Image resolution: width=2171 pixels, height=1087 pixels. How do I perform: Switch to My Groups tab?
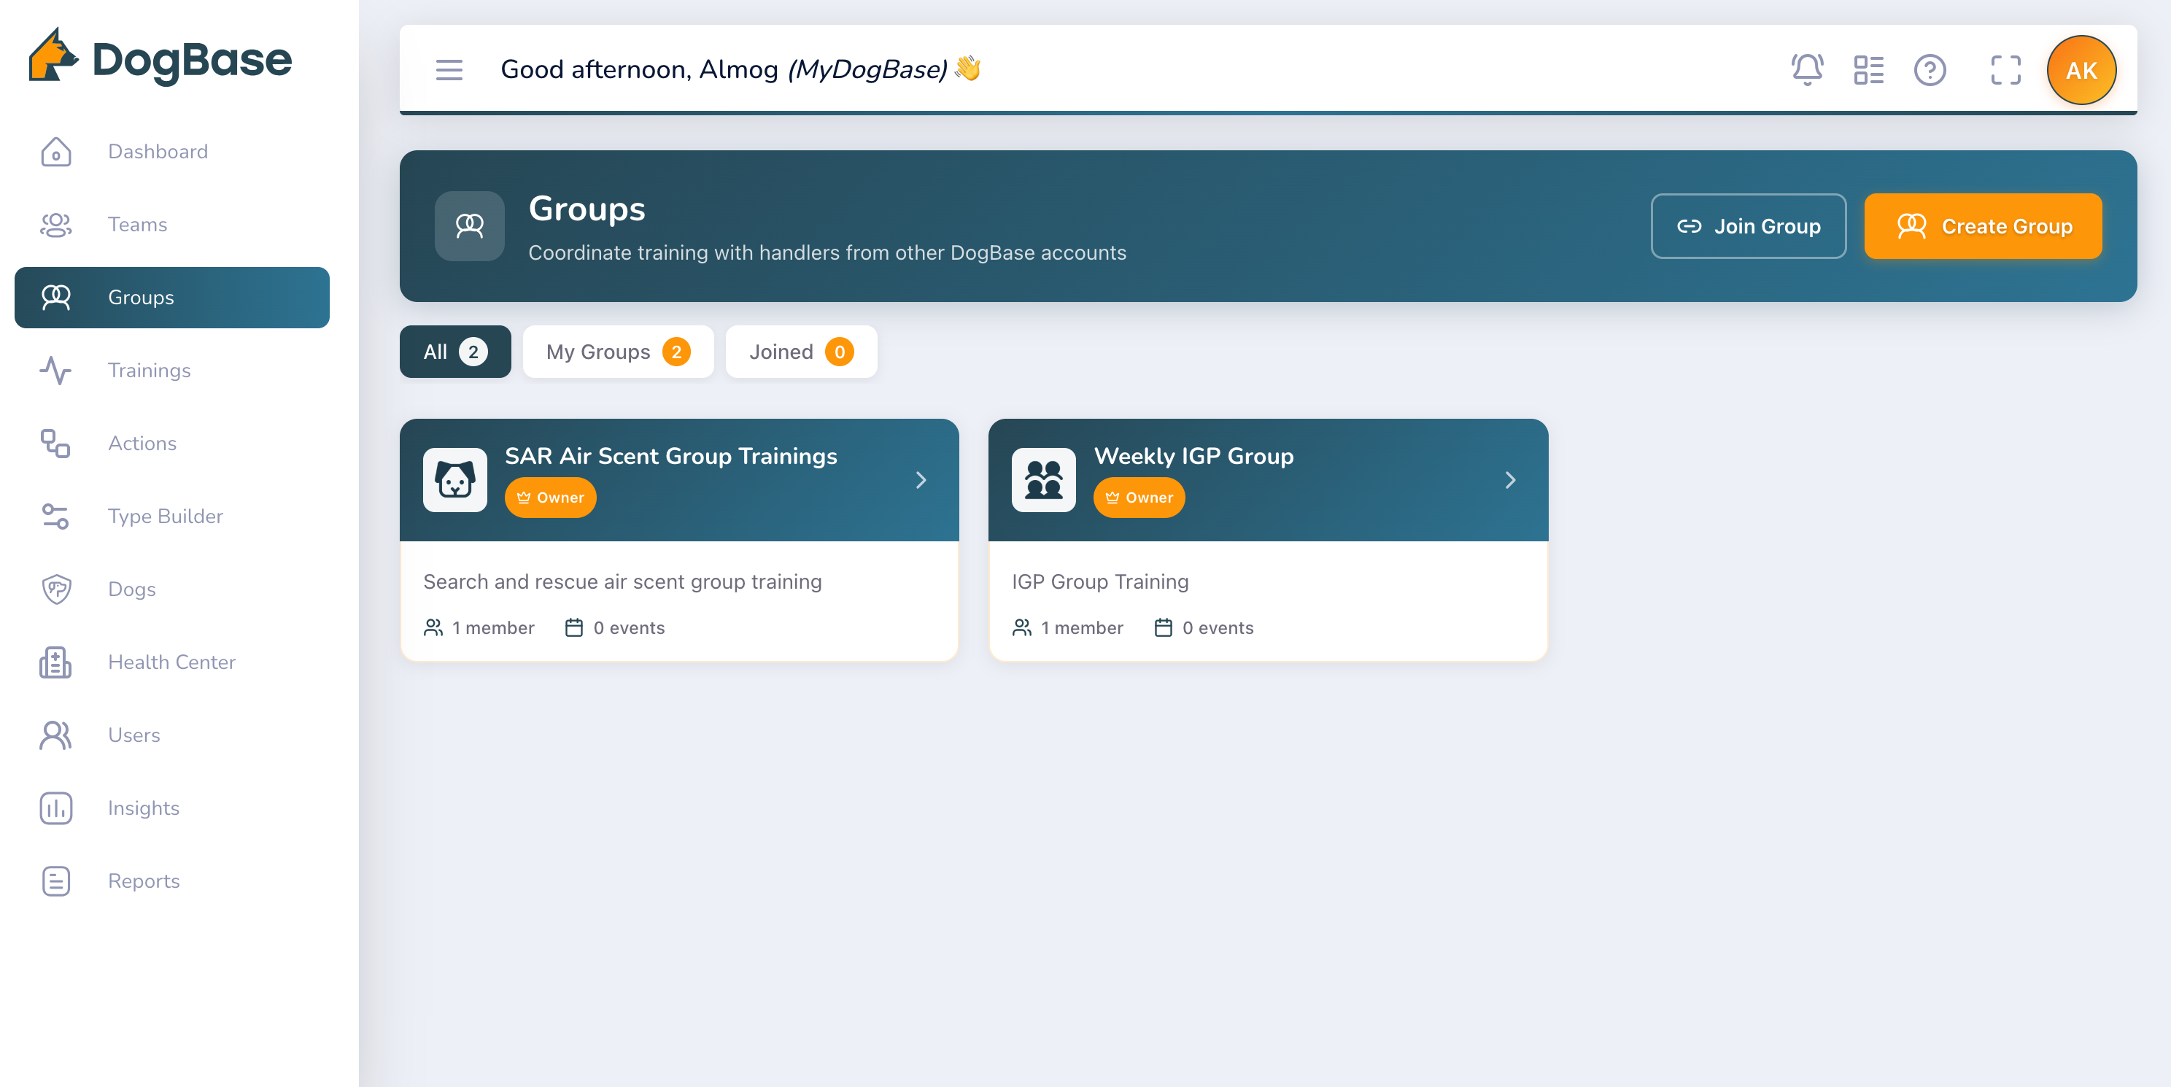pyautogui.click(x=618, y=352)
